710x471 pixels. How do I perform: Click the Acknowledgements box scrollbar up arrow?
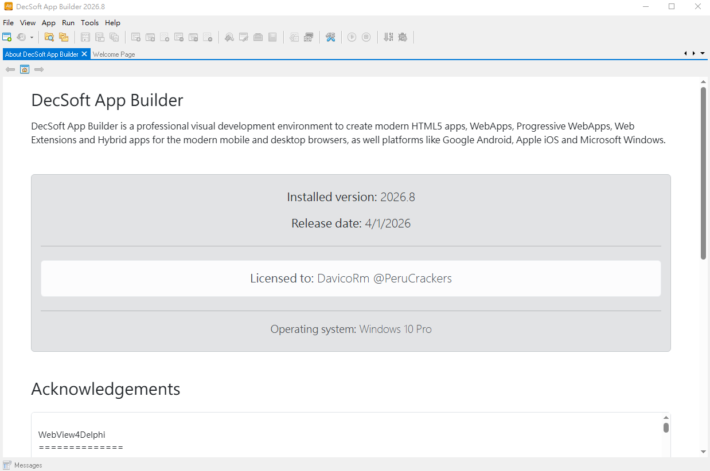pos(666,418)
